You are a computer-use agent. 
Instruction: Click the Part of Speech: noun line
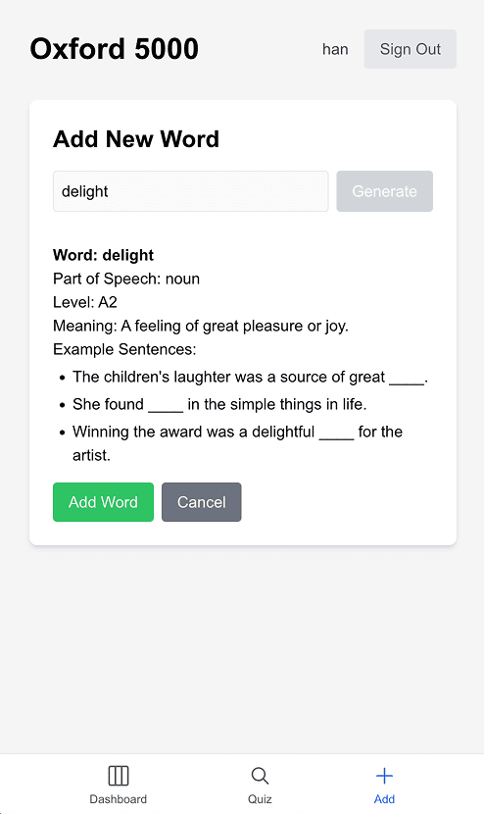[x=126, y=279]
